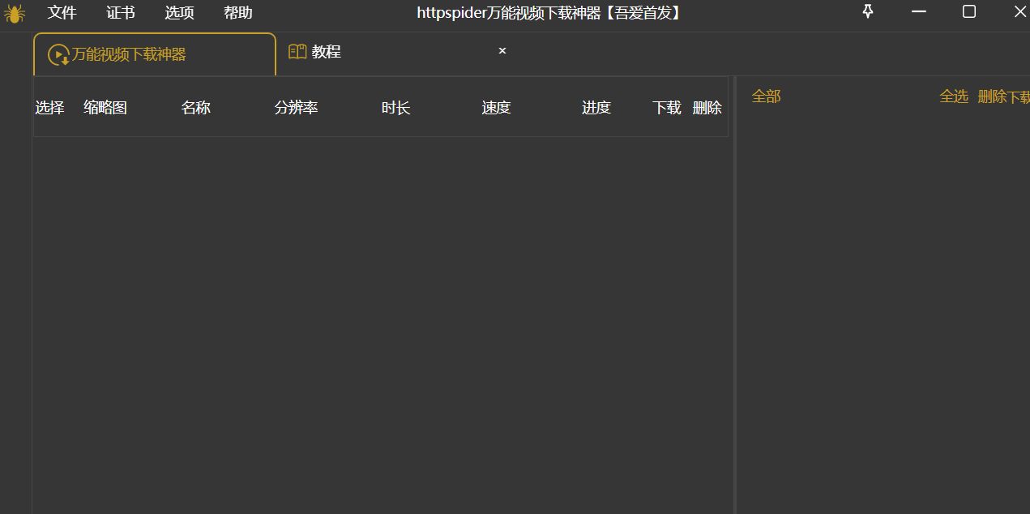Screen dimensions: 1030x514
Task: Switch to the 教程 tab
Action: pyautogui.click(x=325, y=50)
